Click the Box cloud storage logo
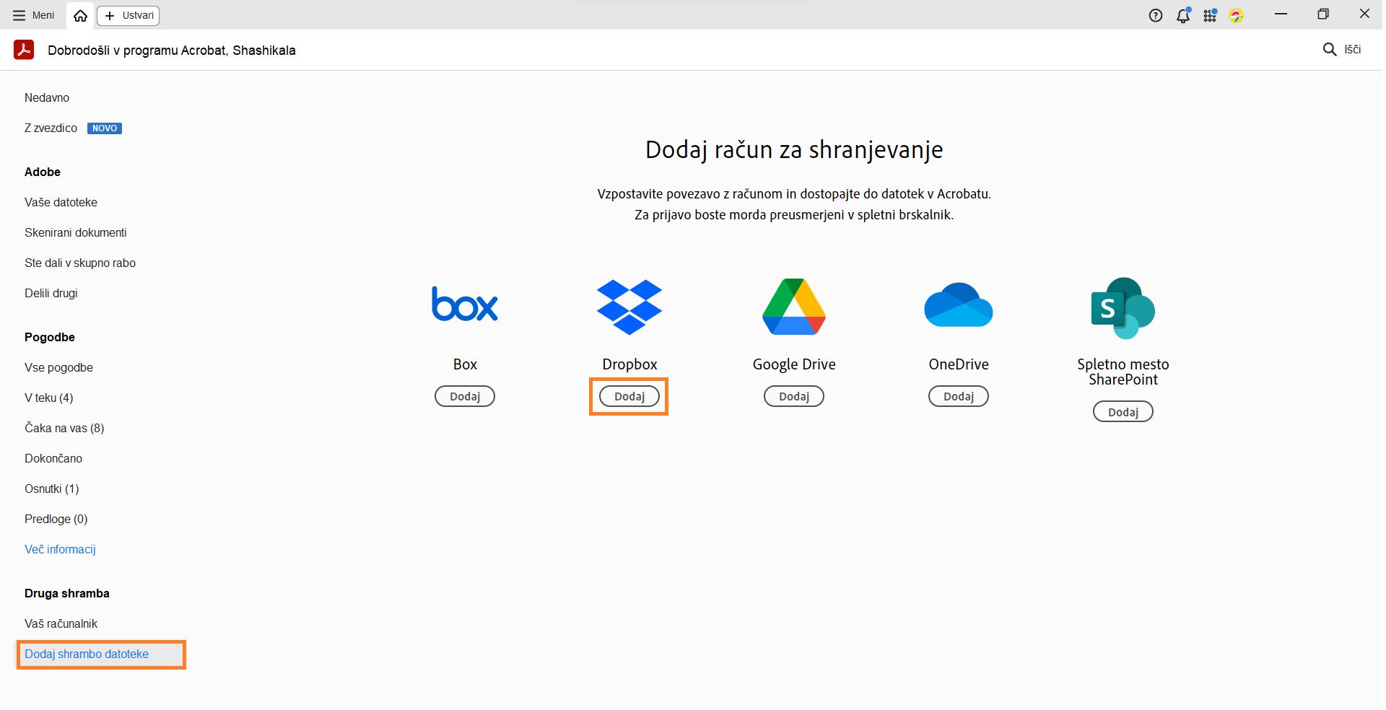 tap(464, 305)
